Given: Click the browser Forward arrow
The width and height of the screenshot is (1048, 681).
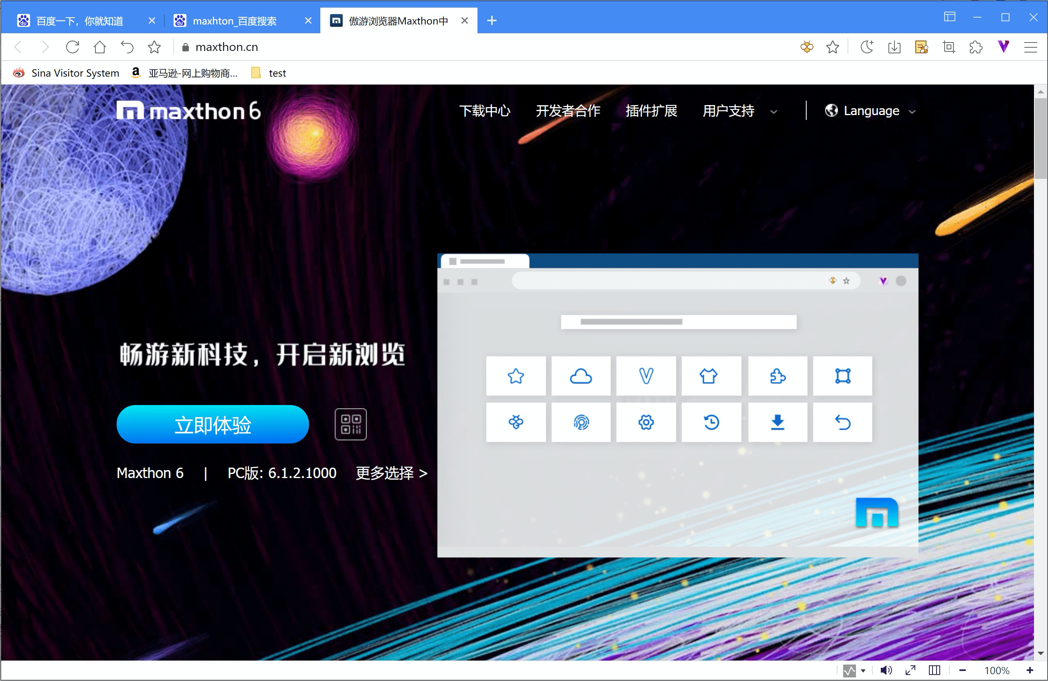Looking at the screenshot, I should point(45,47).
